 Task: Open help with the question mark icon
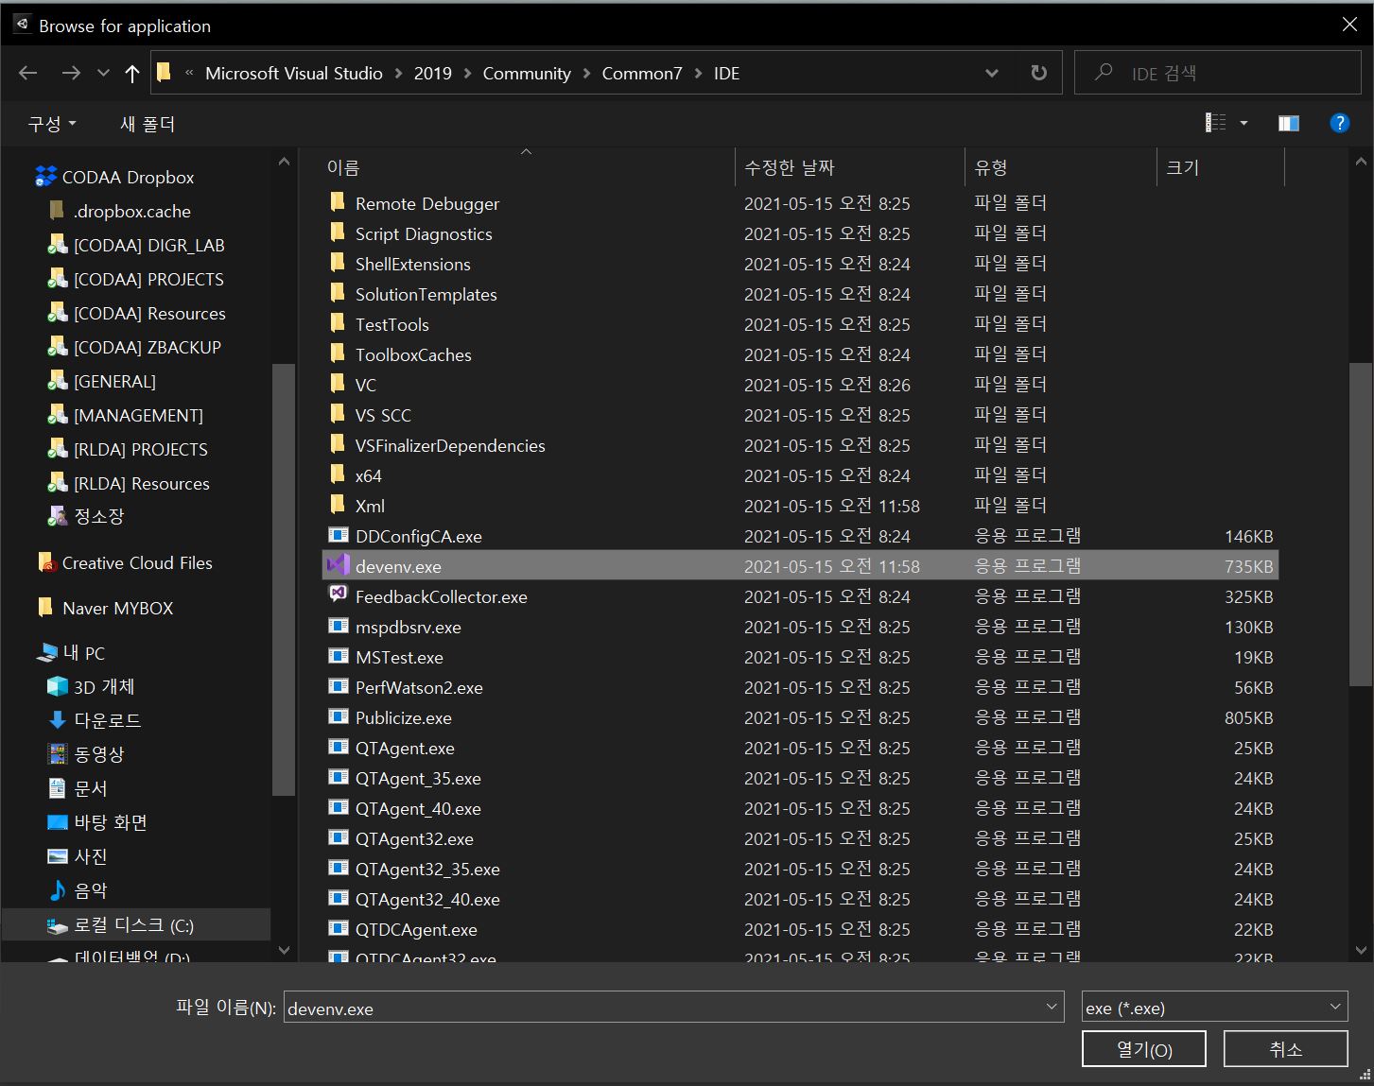pos(1339,123)
